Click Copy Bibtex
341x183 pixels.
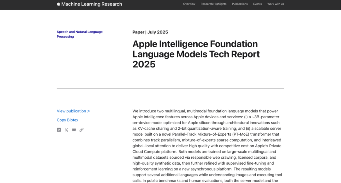[68, 120]
